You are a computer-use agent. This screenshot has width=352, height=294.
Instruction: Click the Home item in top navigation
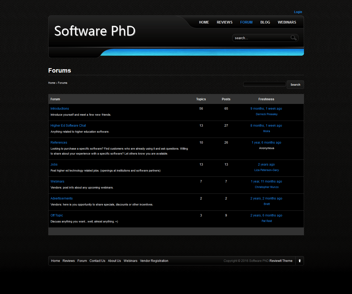click(x=204, y=22)
